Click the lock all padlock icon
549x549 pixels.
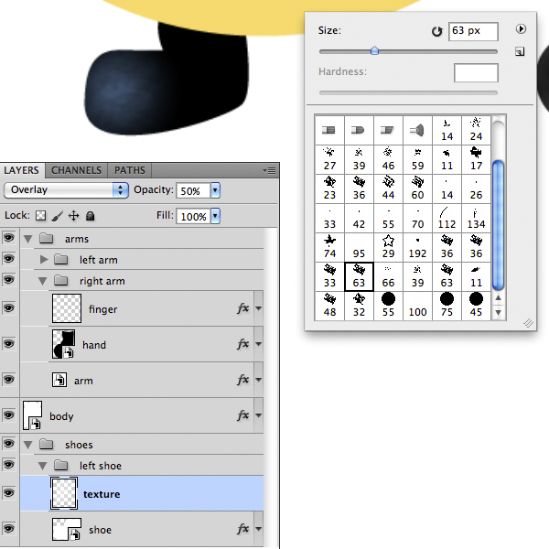(90, 217)
